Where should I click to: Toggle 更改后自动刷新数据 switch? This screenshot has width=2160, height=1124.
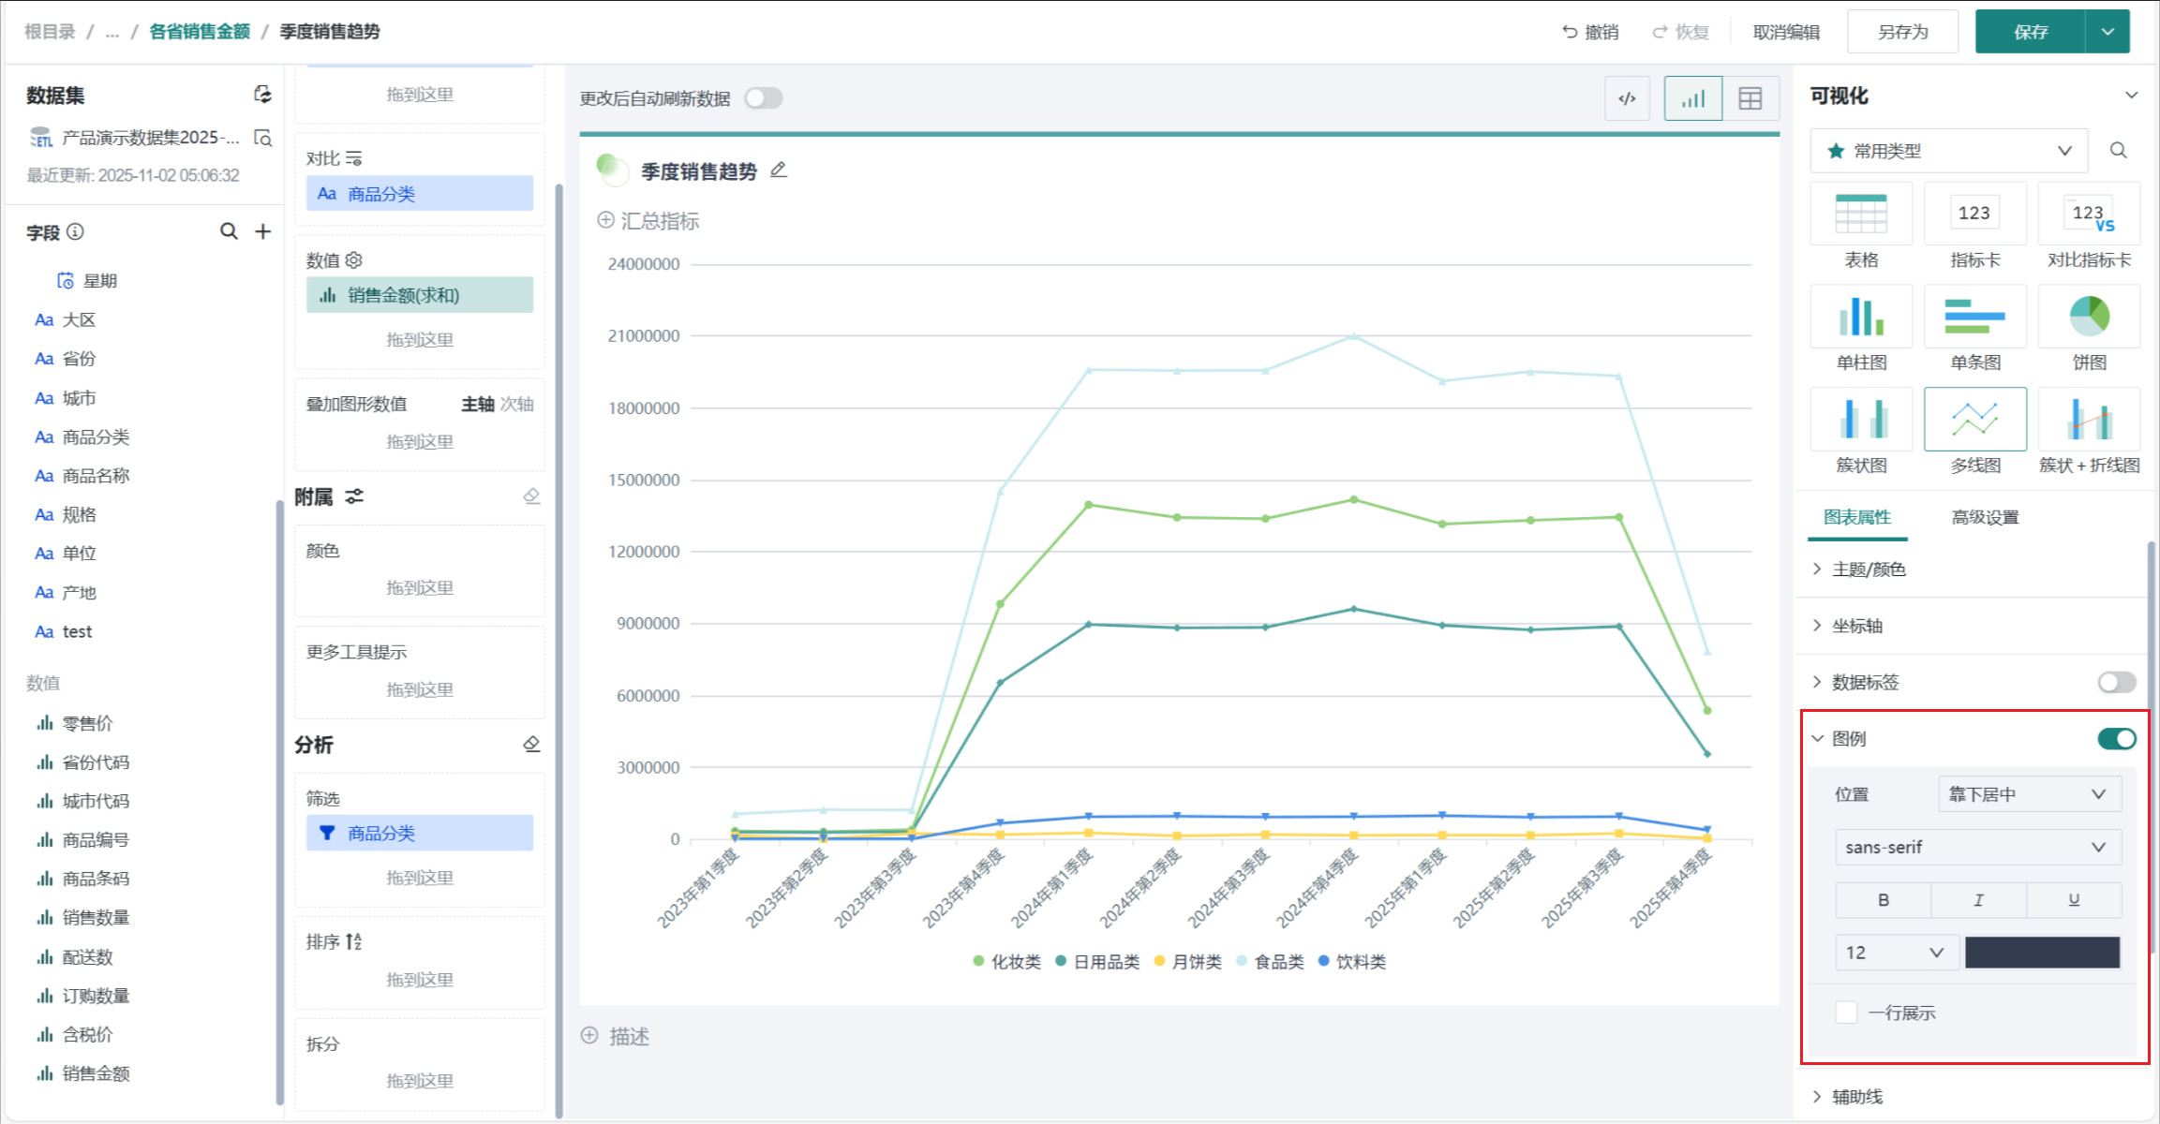pos(764,98)
